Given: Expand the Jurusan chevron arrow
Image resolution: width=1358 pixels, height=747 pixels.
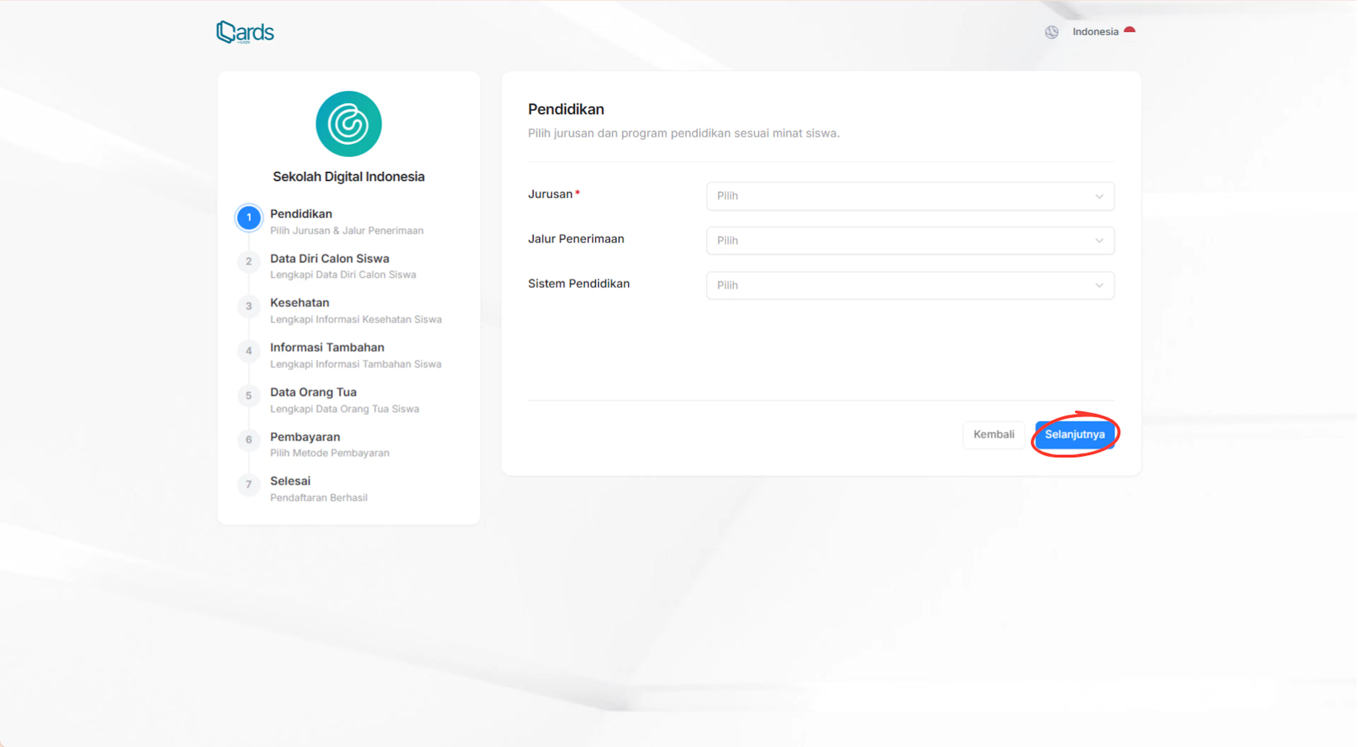Looking at the screenshot, I should (x=1099, y=196).
